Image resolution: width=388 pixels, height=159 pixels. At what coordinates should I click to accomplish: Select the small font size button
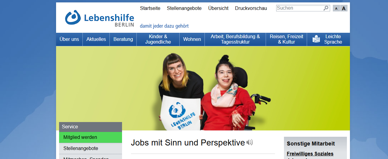click(336, 8)
